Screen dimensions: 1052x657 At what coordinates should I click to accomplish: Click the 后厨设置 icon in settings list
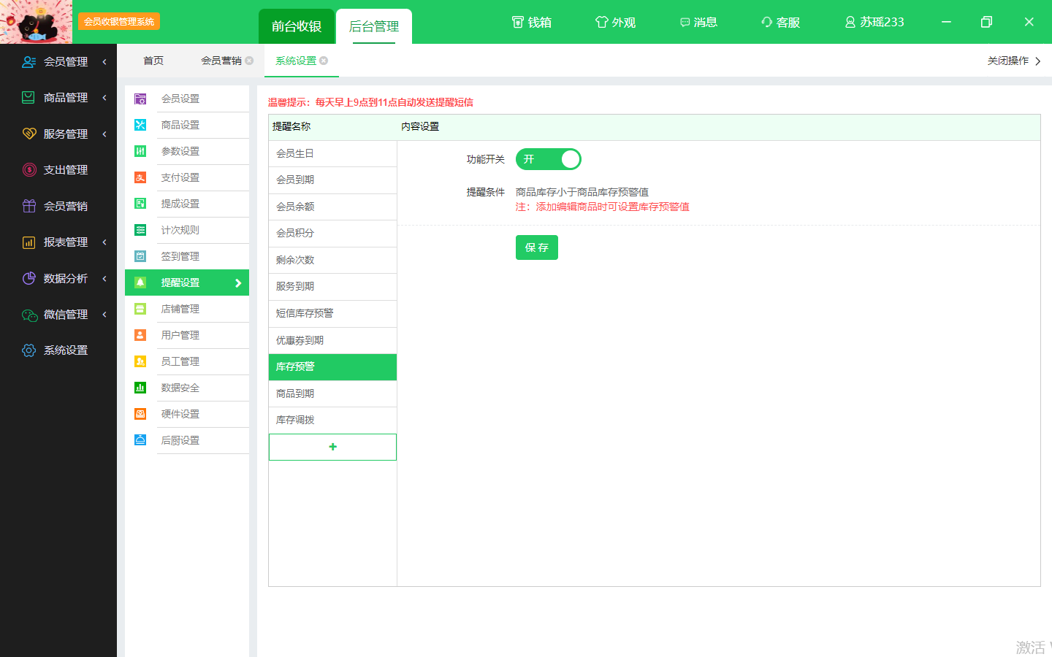coord(140,440)
